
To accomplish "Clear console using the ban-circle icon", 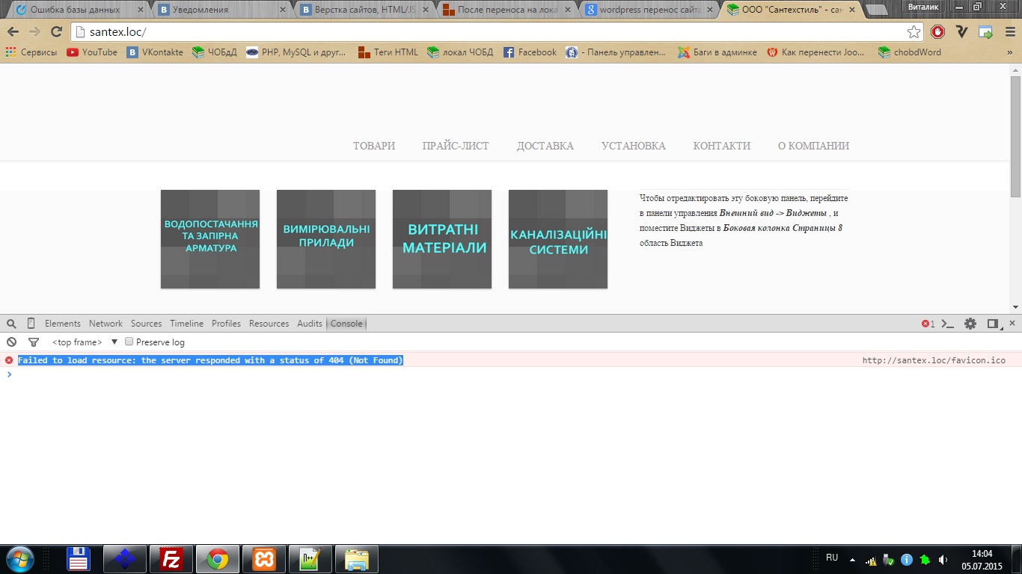I will pos(11,342).
